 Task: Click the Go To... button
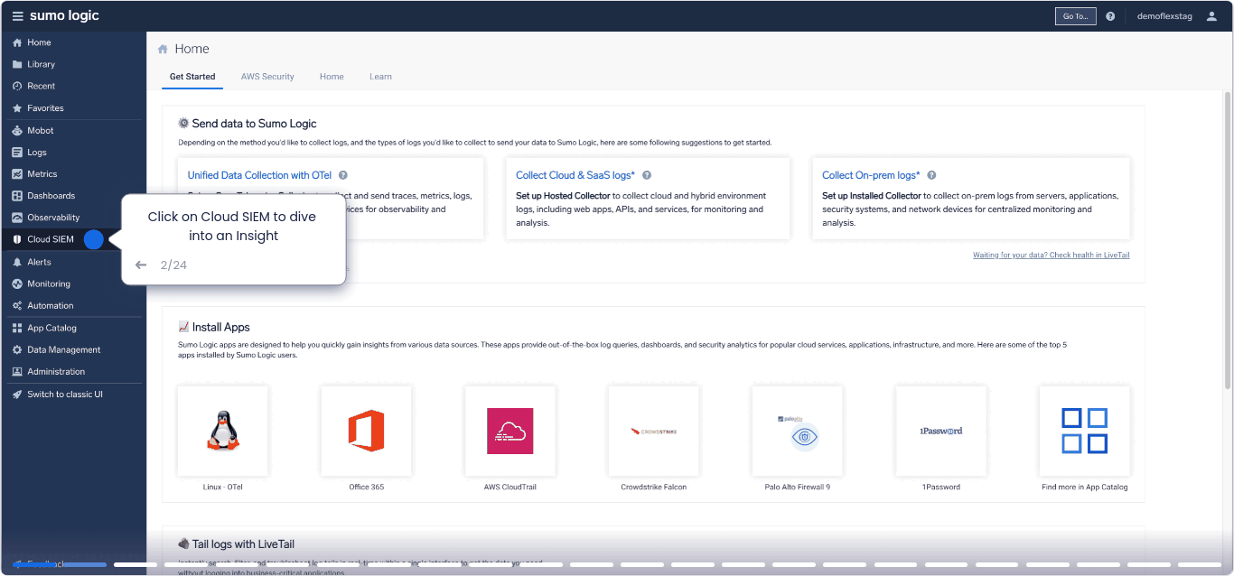coord(1075,16)
